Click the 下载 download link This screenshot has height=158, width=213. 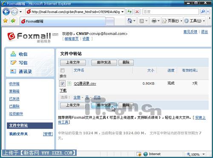point(63,90)
